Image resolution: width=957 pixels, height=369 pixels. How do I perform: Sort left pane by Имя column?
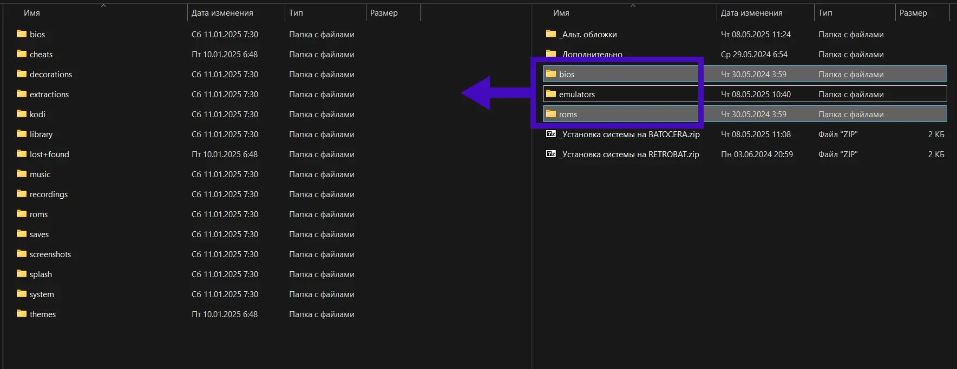pyautogui.click(x=32, y=12)
